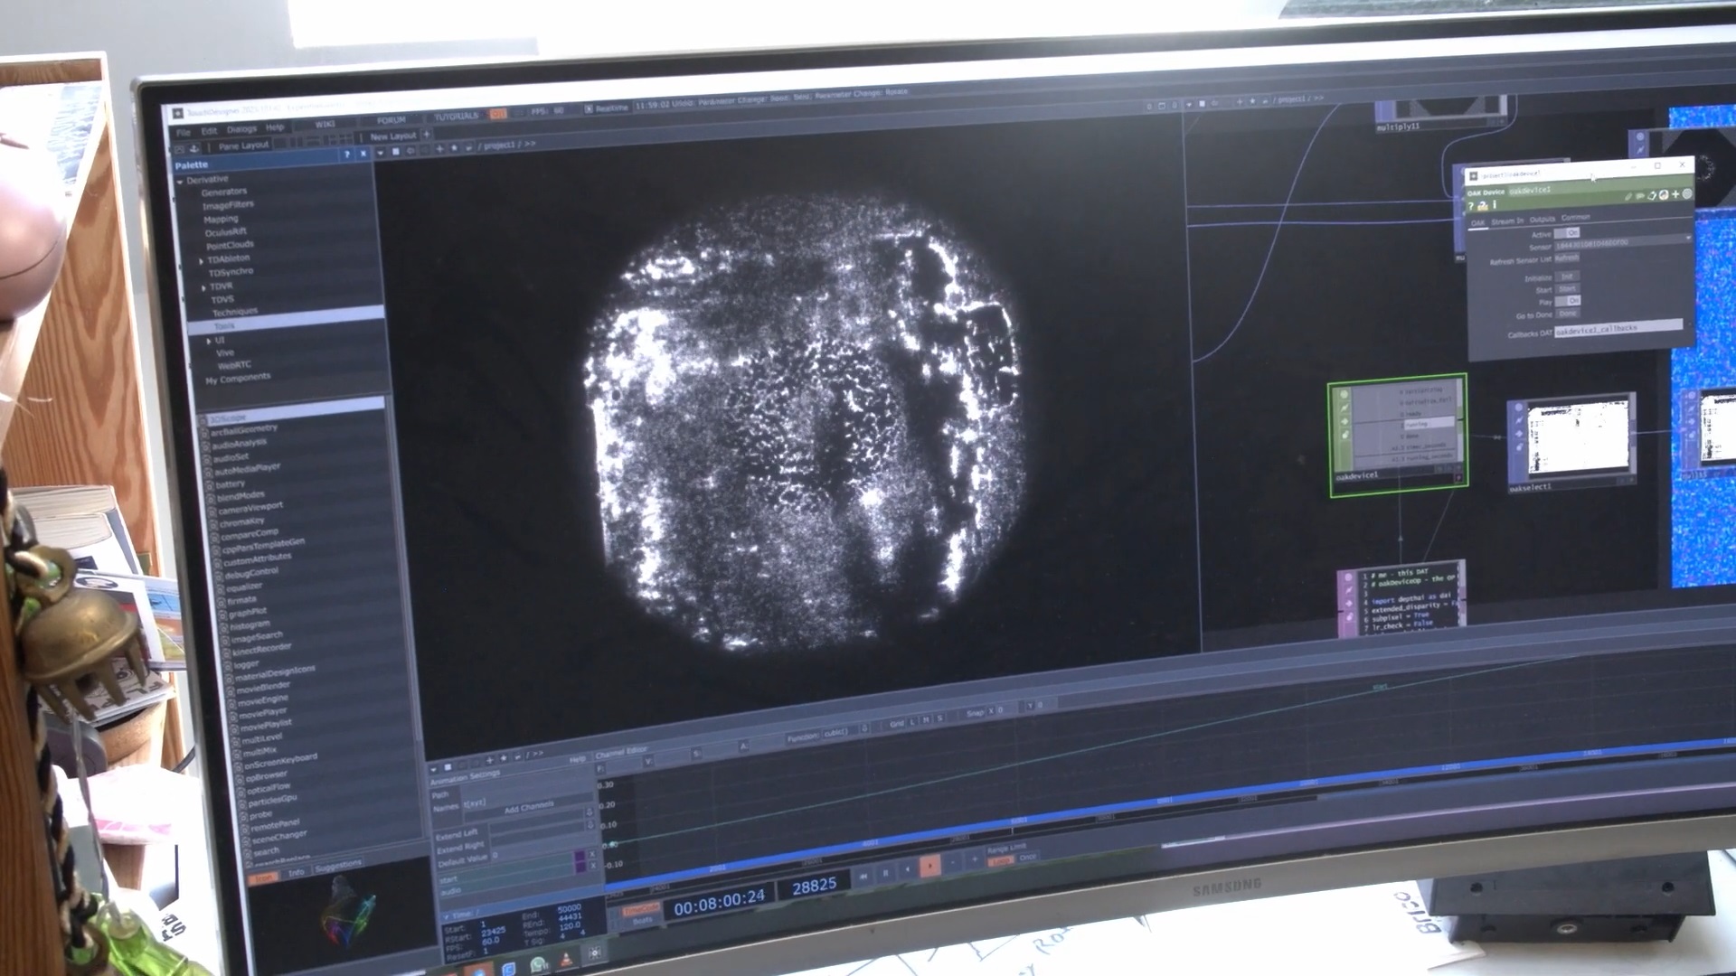Add a new layout with plus button
The width and height of the screenshot is (1736, 976).
427,135
